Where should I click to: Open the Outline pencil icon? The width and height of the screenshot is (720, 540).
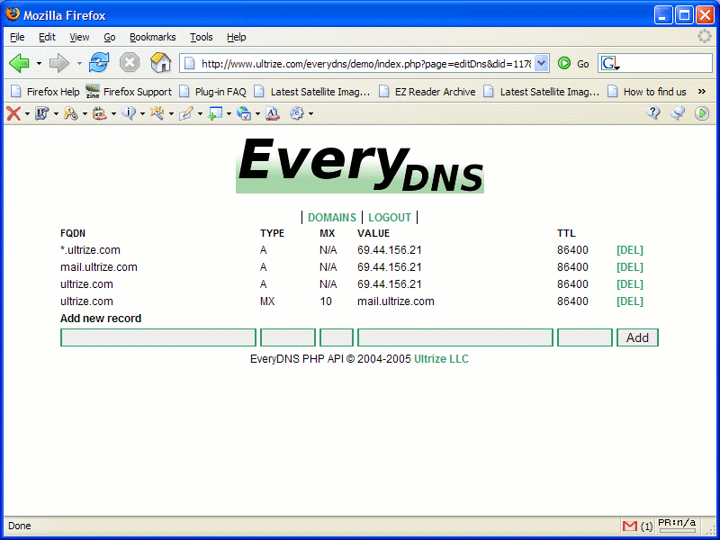coord(186,113)
